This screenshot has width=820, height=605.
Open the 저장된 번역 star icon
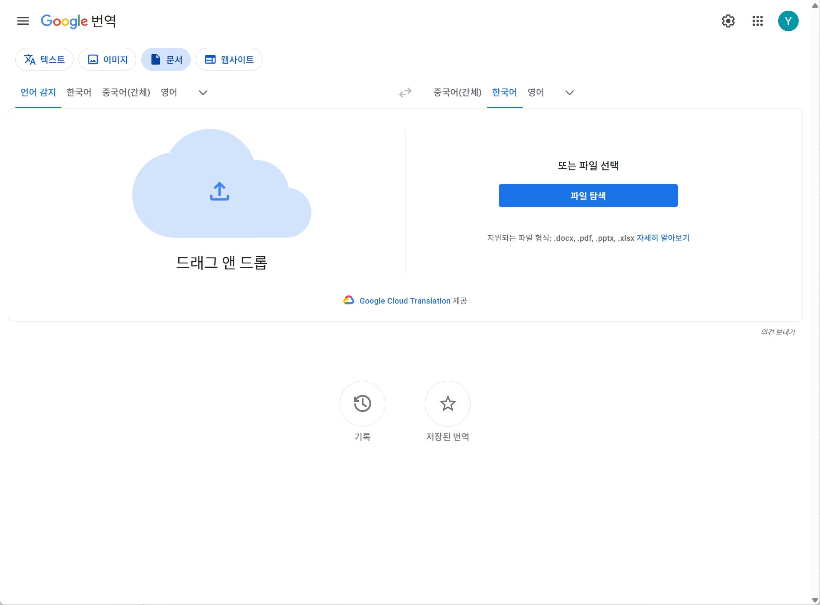448,403
